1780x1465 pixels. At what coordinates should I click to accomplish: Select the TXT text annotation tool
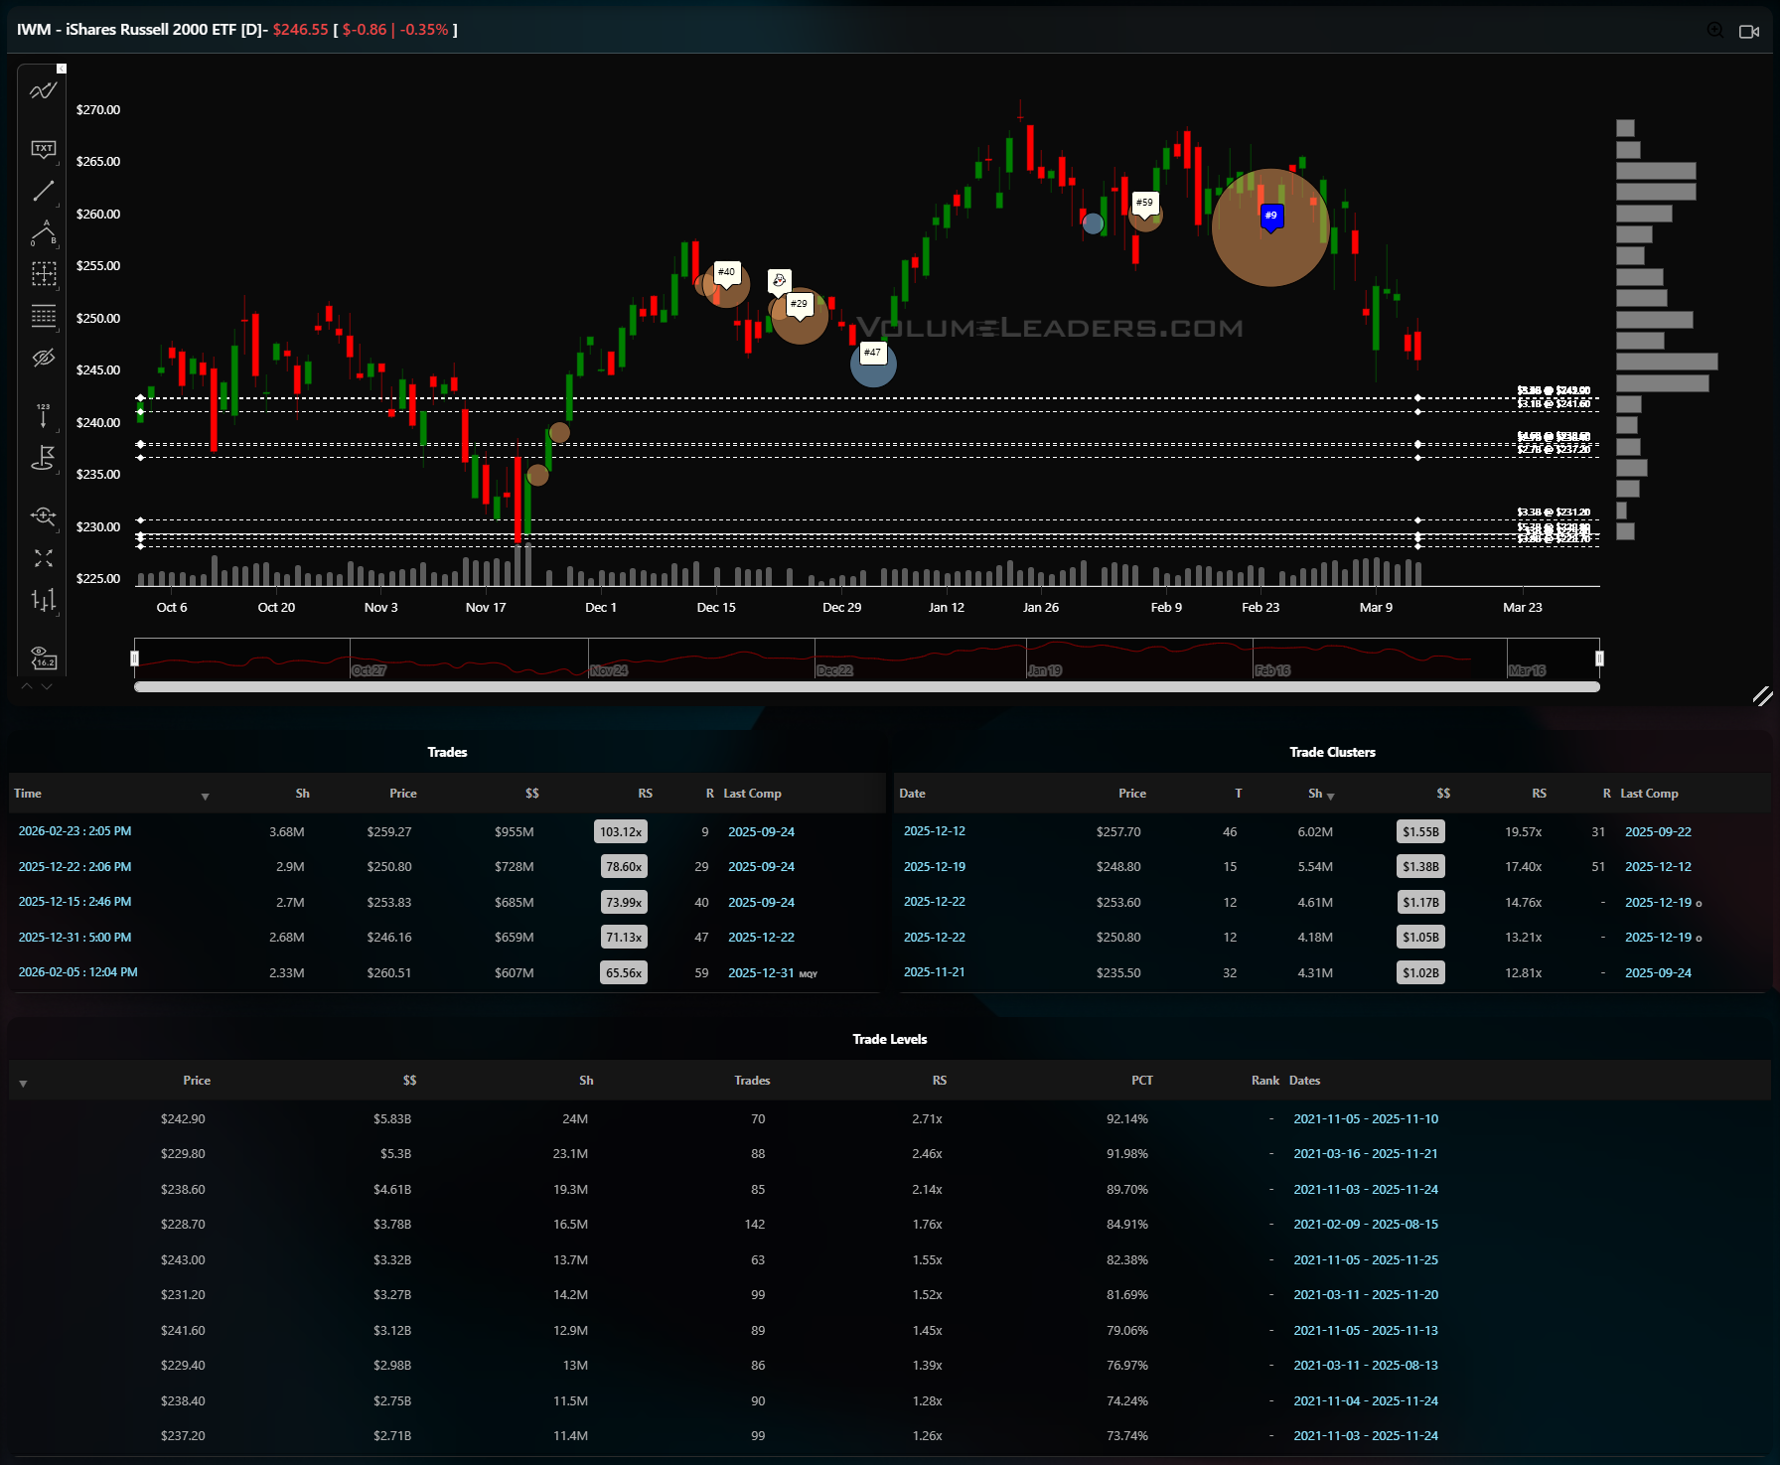tap(43, 149)
